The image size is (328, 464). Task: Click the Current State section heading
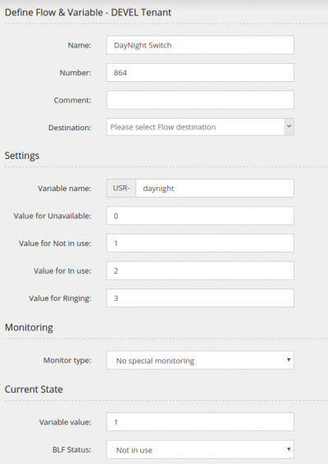(x=34, y=389)
